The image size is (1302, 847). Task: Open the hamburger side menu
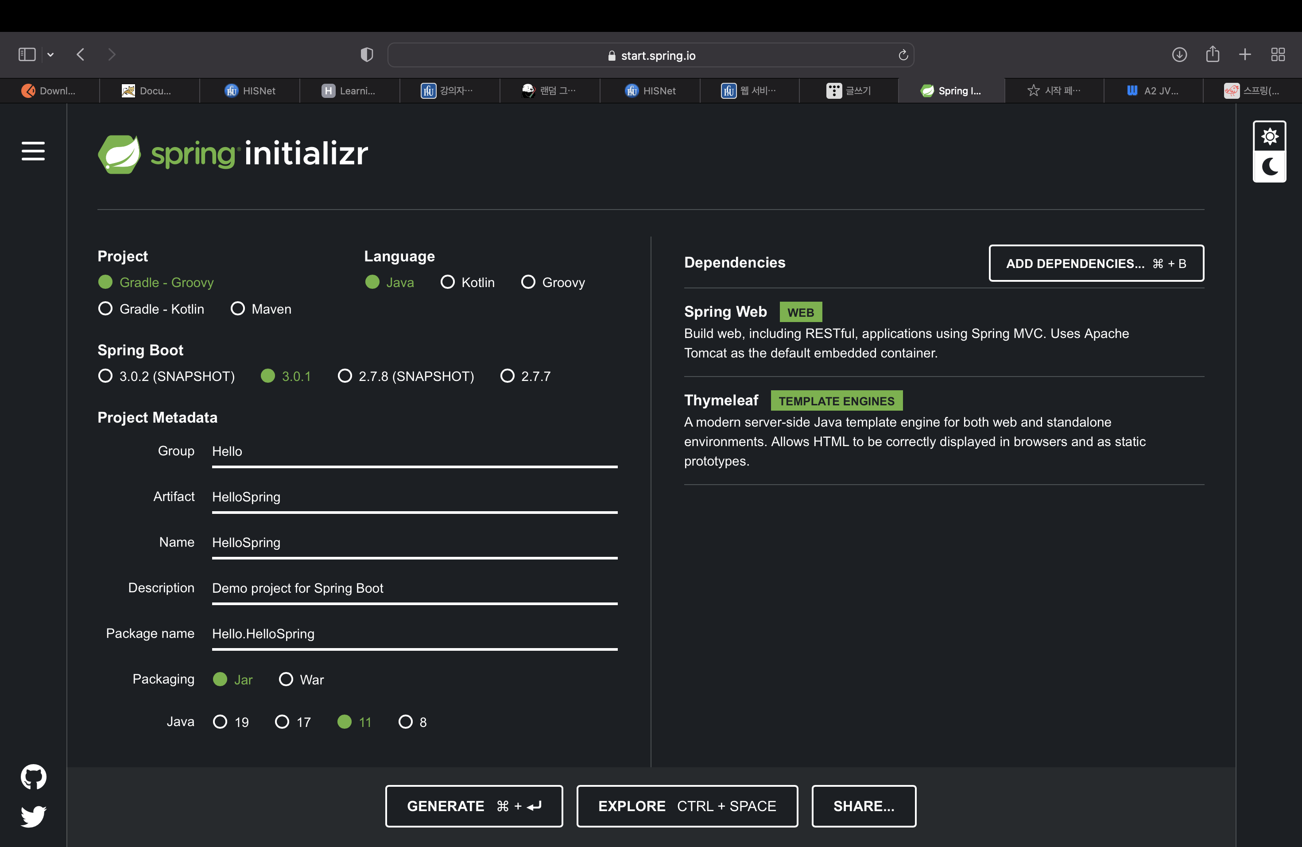pyautogui.click(x=33, y=151)
